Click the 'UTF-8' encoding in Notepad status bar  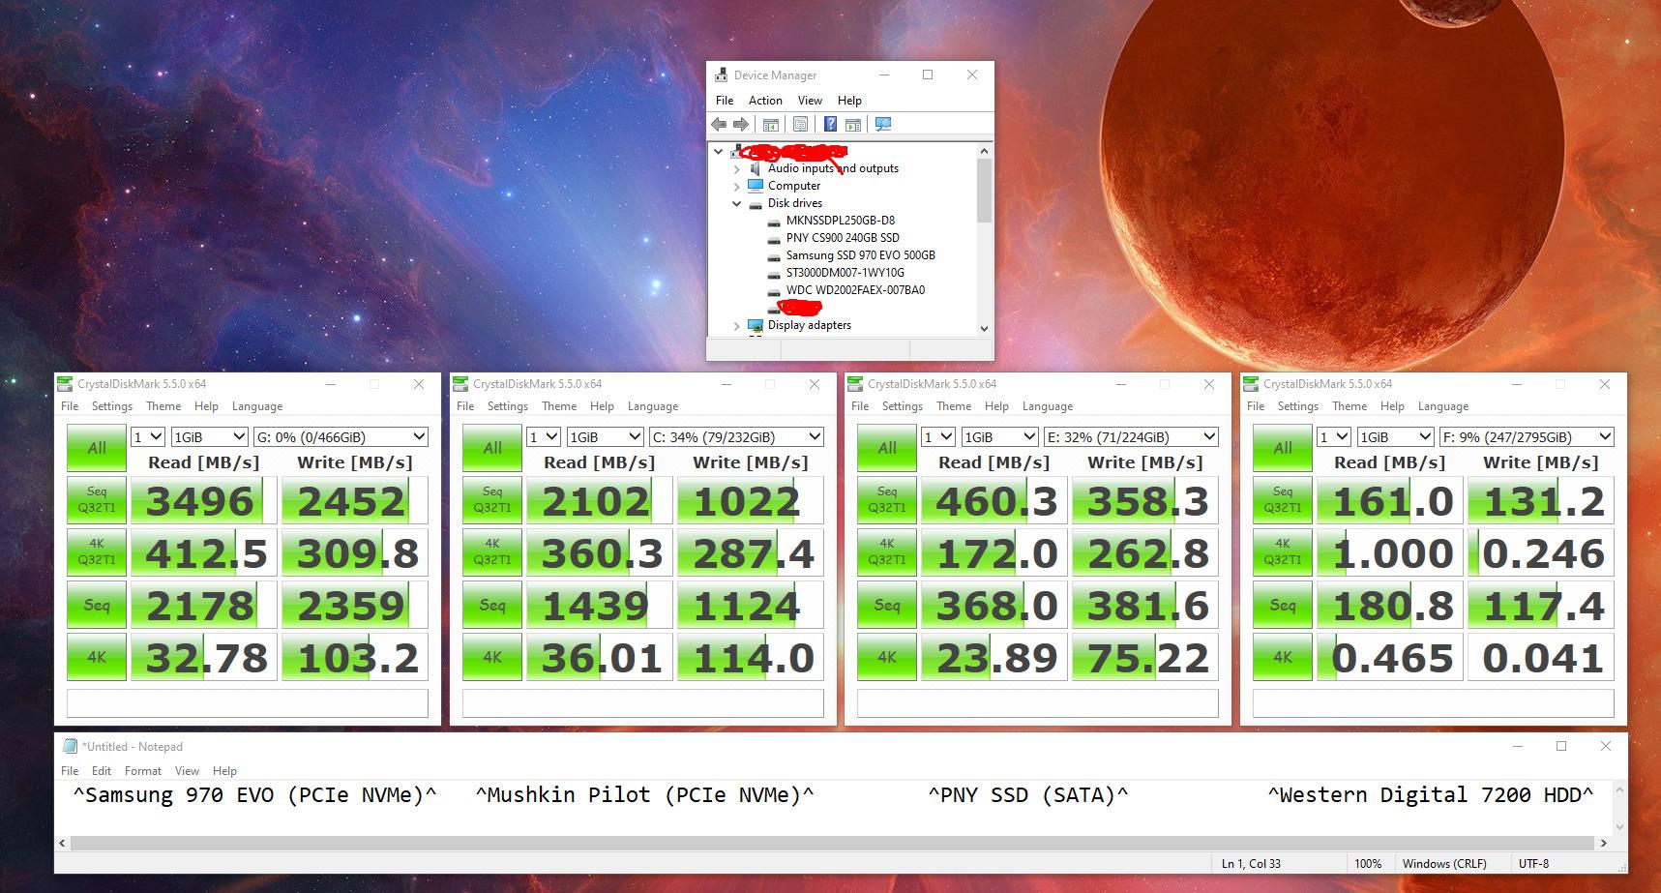coord(1533,863)
